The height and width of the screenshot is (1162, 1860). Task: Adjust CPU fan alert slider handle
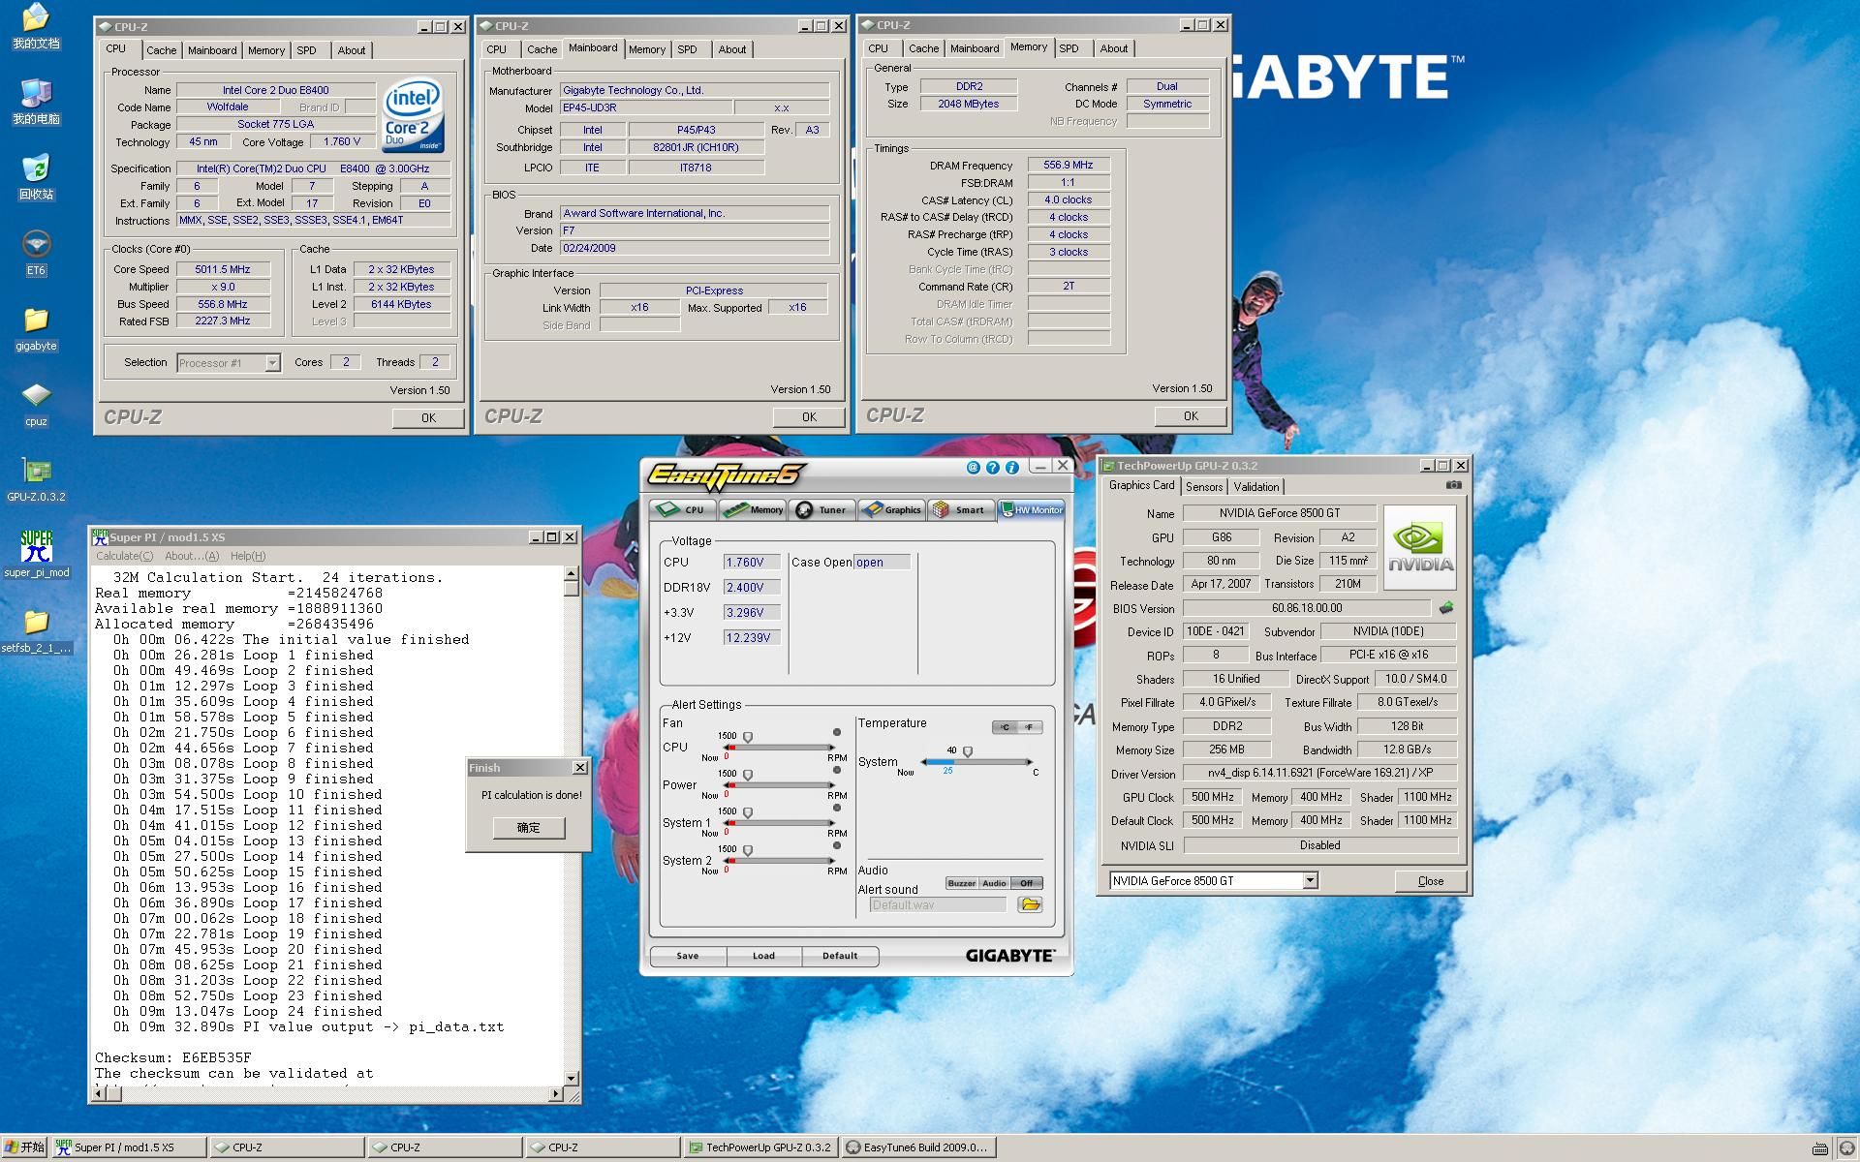coord(747,738)
